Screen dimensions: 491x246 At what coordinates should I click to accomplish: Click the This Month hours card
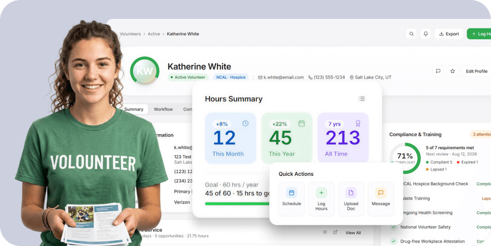(x=230, y=138)
